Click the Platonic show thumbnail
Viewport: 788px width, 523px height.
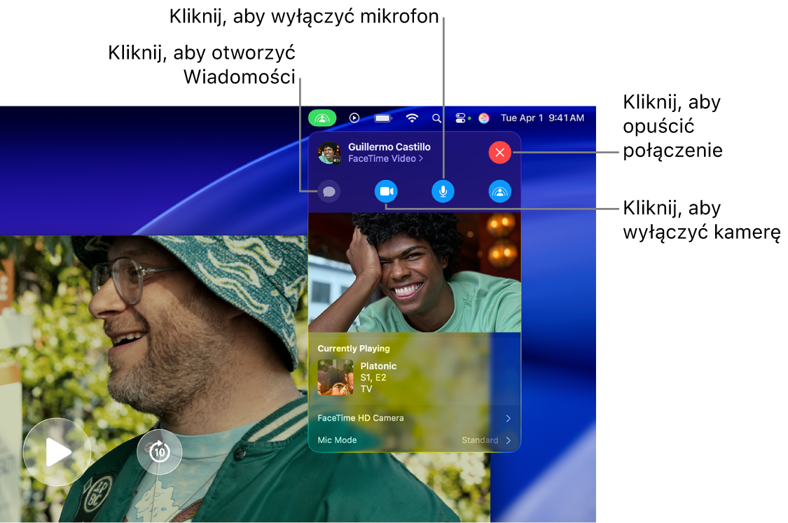[x=336, y=377]
